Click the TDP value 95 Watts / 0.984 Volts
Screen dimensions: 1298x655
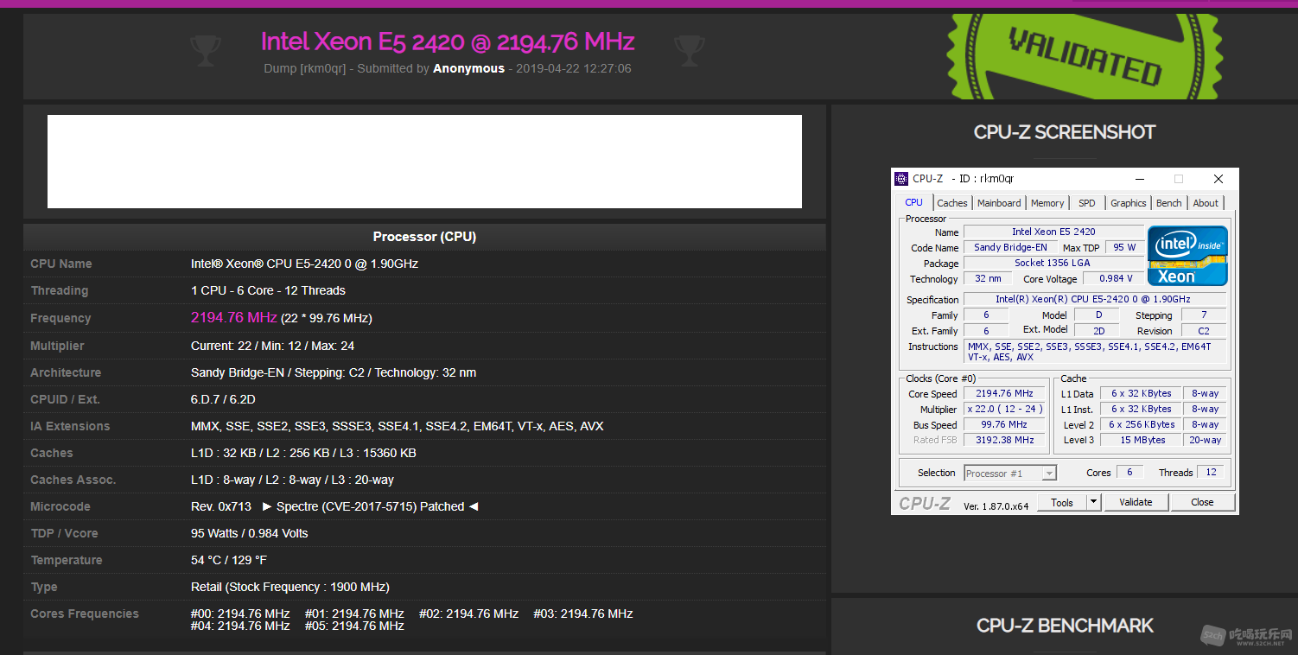pyautogui.click(x=249, y=533)
